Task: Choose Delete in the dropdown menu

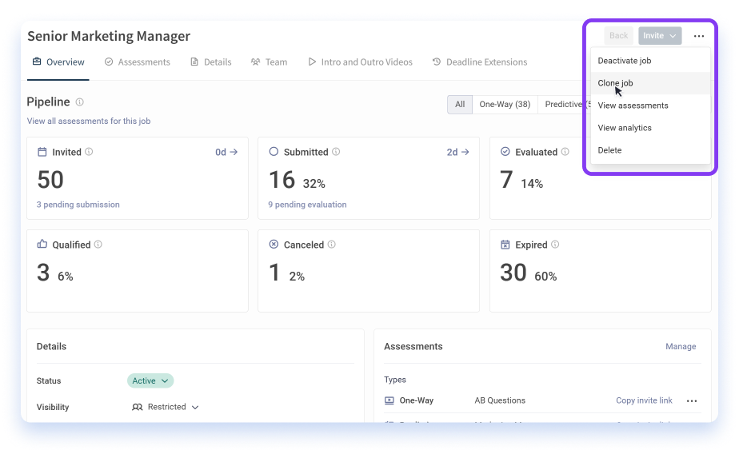Action: pos(650,150)
